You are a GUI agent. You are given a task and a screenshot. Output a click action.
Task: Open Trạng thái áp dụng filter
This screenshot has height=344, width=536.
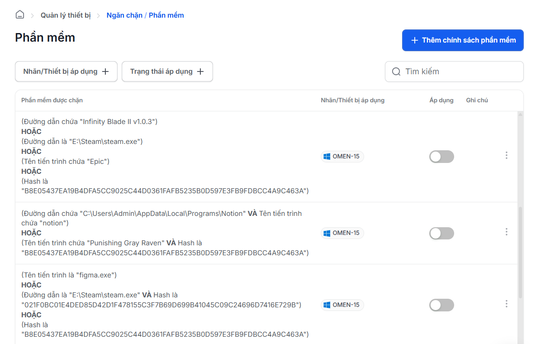click(167, 72)
